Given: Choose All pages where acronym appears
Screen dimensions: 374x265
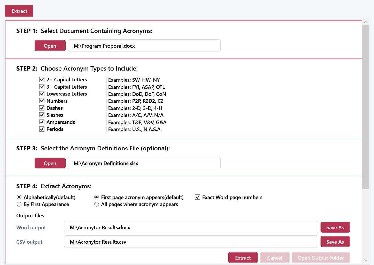Looking at the screenshot, I should pos(97,204).
